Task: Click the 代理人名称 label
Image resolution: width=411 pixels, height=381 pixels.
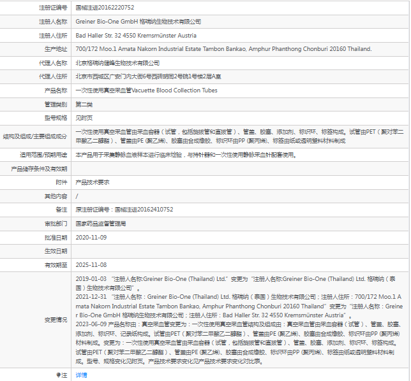Action: [53, 63]
